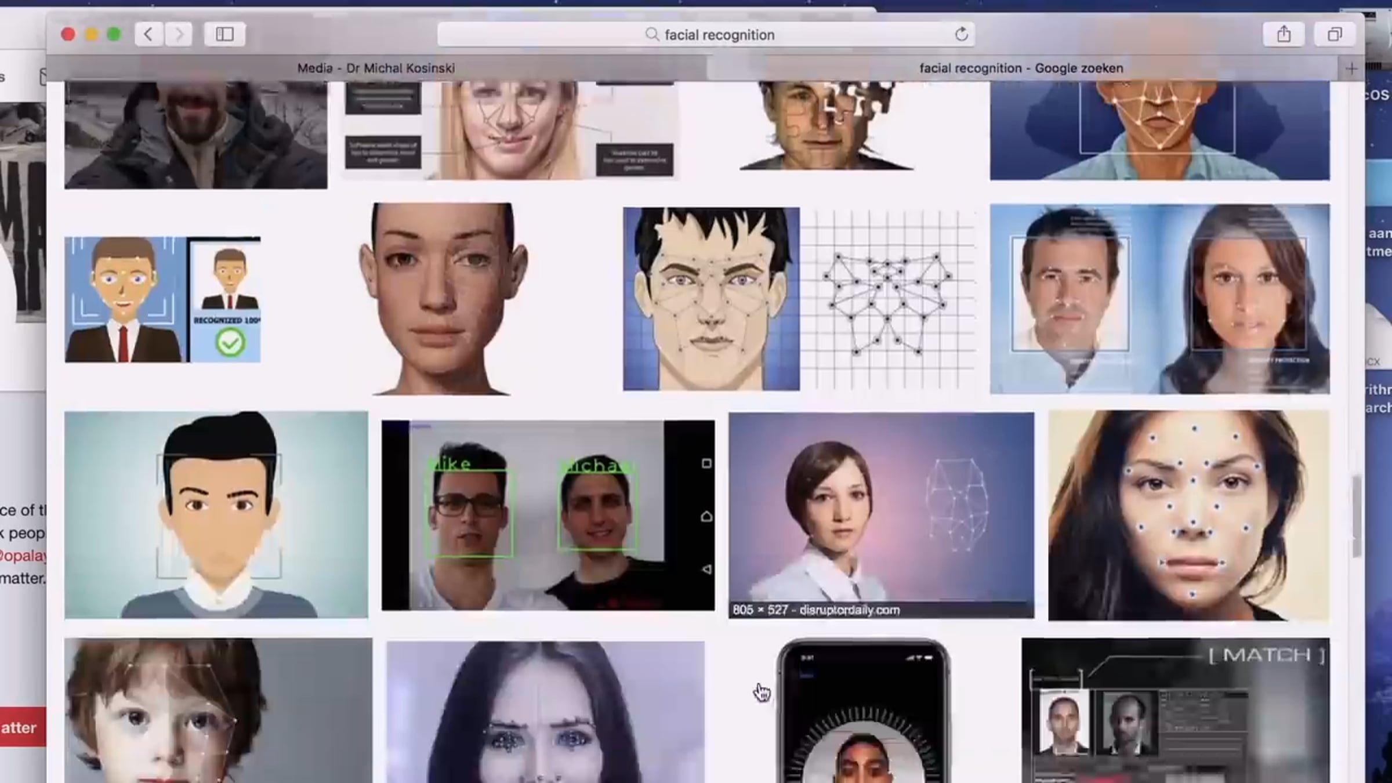Open the phone Face ID scan image
The height and width of the screenshot is (783, 1392).
pos(863,711)
